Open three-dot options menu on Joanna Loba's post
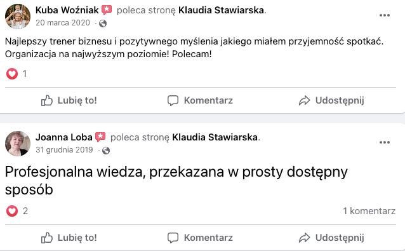This screenshot has width=405, height=251. (384, 142)
